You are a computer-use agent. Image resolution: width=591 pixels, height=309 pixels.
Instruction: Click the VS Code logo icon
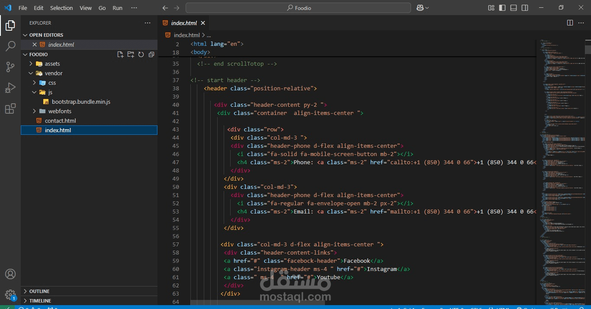[x=8, y=8]
